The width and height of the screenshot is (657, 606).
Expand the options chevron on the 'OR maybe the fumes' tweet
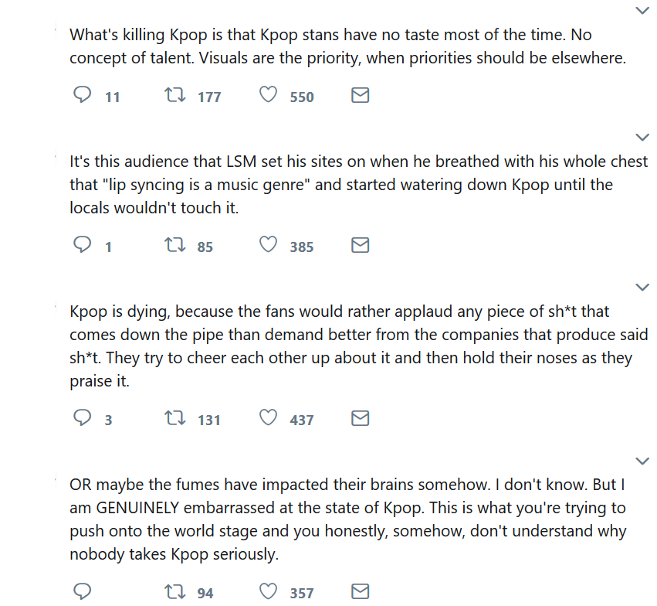click(x=642, y=461)
